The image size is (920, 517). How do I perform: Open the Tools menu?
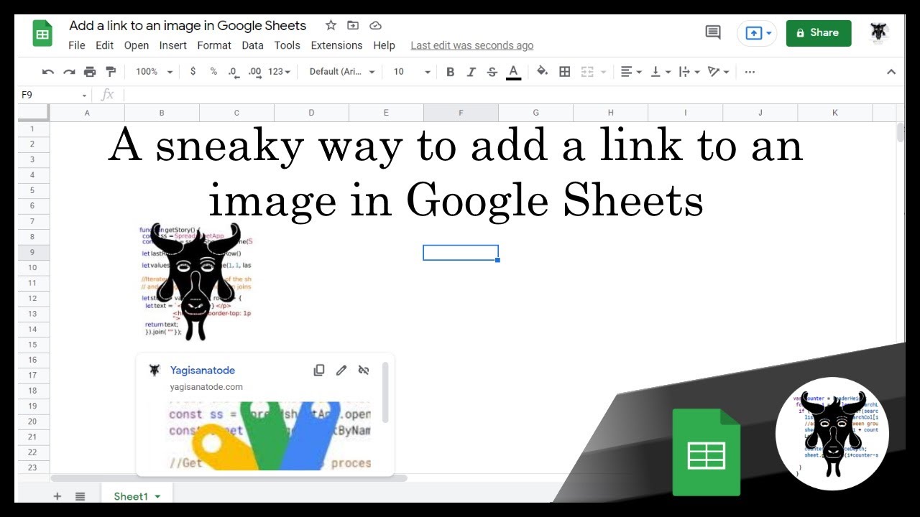point(287,45)
